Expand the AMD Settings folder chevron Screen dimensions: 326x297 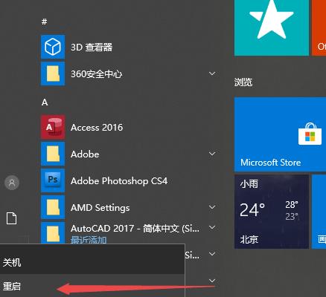pyautogui.click(x=212, y=207)
